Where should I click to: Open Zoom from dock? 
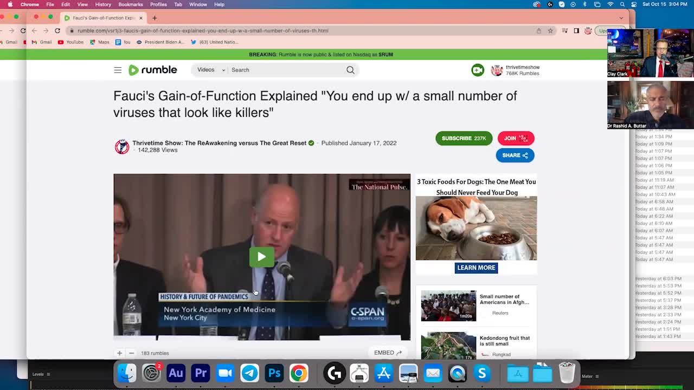[x=225, y=373]
